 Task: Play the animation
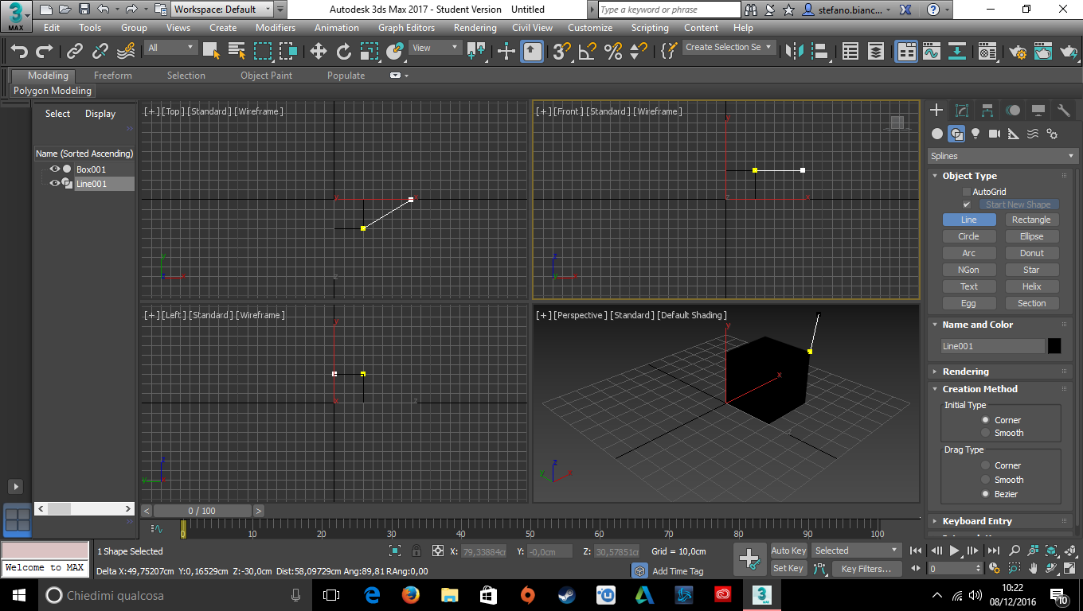point(954,551)
